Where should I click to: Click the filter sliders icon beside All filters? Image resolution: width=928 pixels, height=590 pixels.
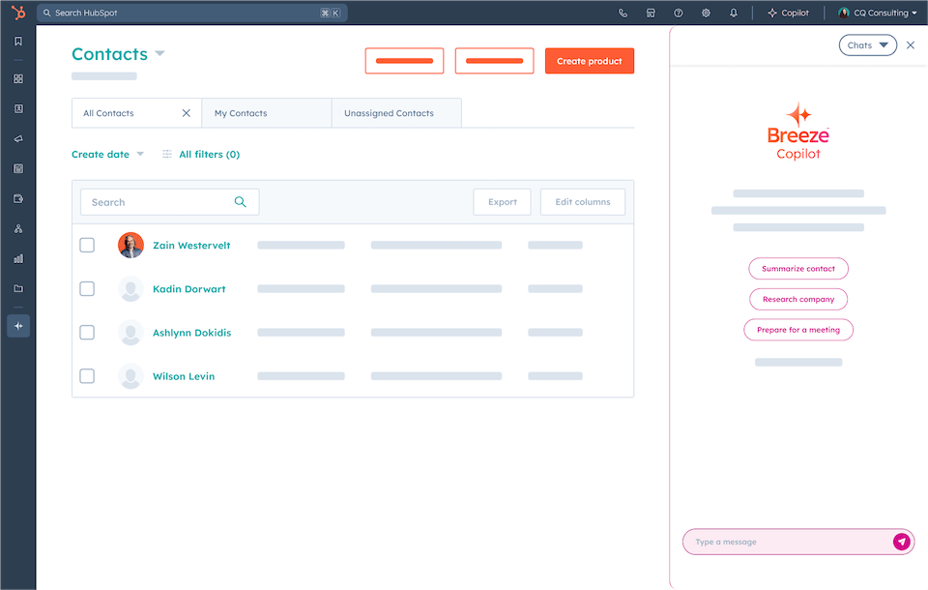[x=167, y=154]
